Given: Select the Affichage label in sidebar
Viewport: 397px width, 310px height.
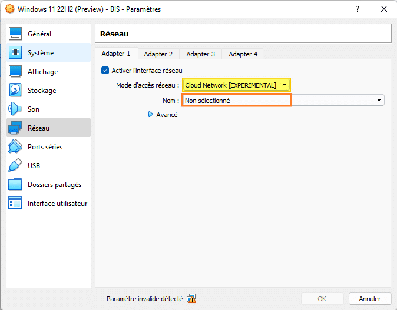Looking at the screenshot, I should click(x=42, y=72).
